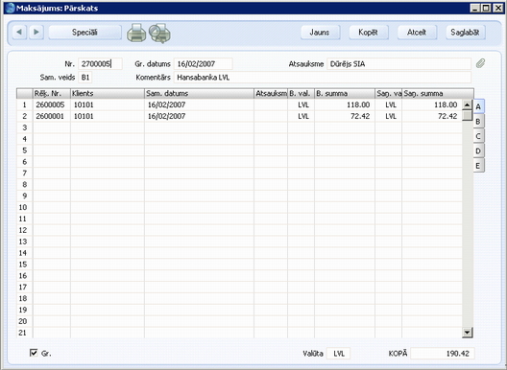Switch to tab E
Screen dimensions: 507x370
(x=478, y=166)
